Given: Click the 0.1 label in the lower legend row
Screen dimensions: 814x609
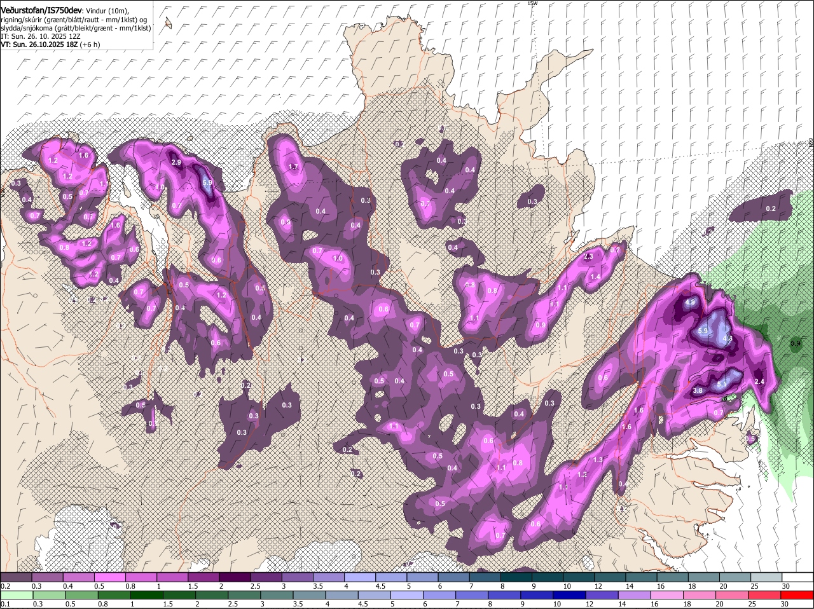Looking at the screenshot, I should 5,604.
